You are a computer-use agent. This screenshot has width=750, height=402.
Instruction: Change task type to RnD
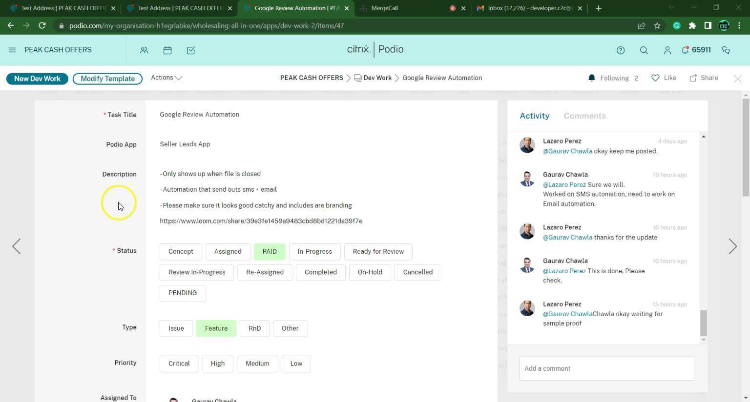pos(254,328)
